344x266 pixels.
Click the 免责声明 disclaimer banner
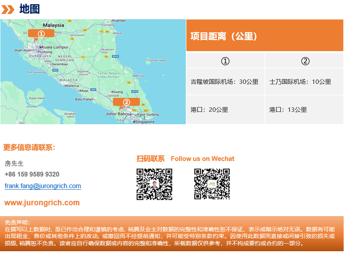tap(172, 233)
